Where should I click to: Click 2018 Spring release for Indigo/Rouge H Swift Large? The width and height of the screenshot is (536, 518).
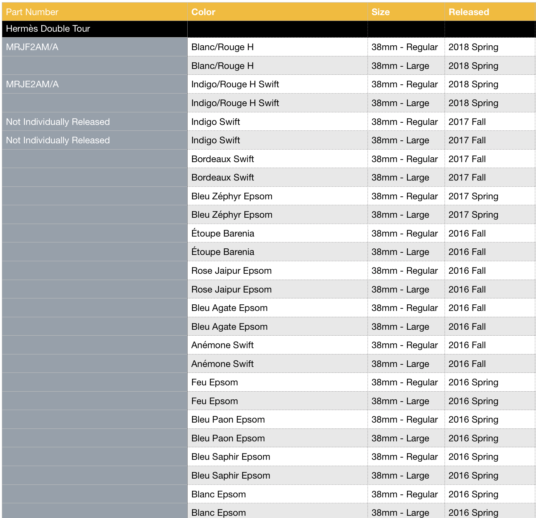coord(473,103)
